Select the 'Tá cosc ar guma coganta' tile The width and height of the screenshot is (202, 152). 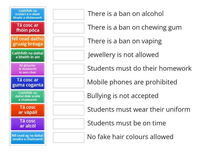pyautogui.click(x=28, y=83)
